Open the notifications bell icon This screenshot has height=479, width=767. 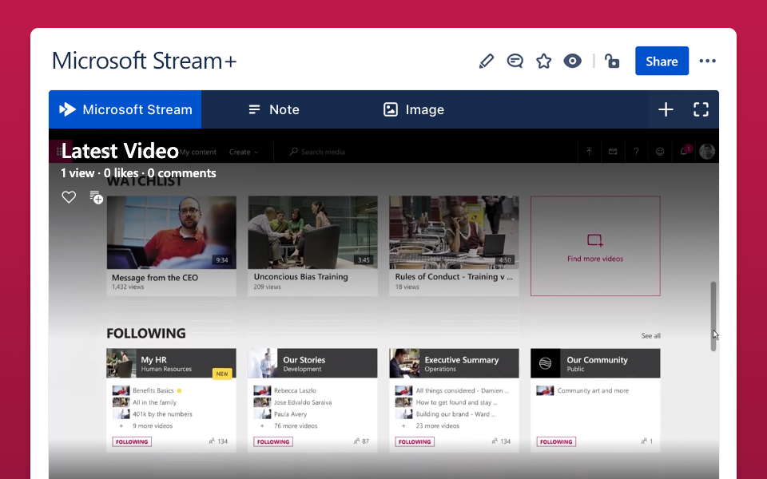684,151
